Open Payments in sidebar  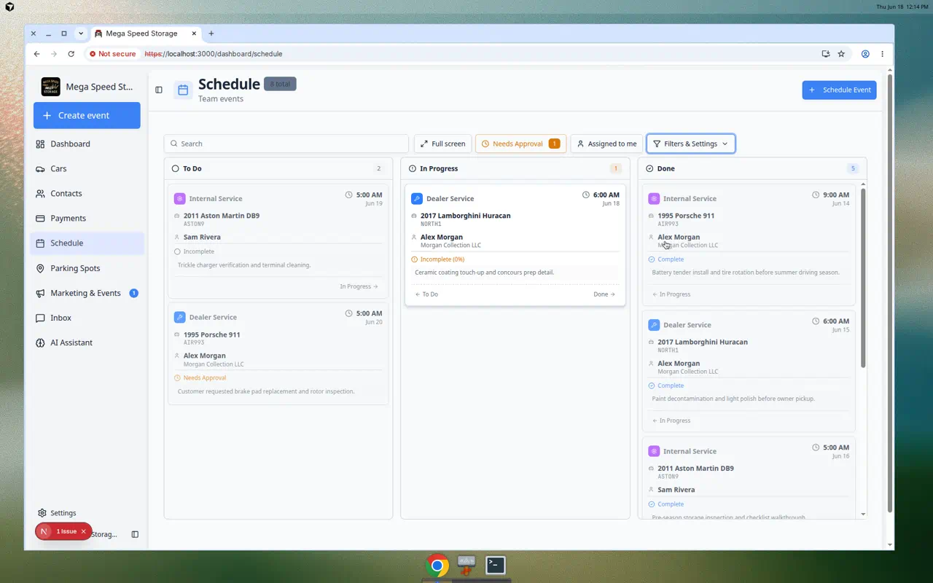(87, 218)
